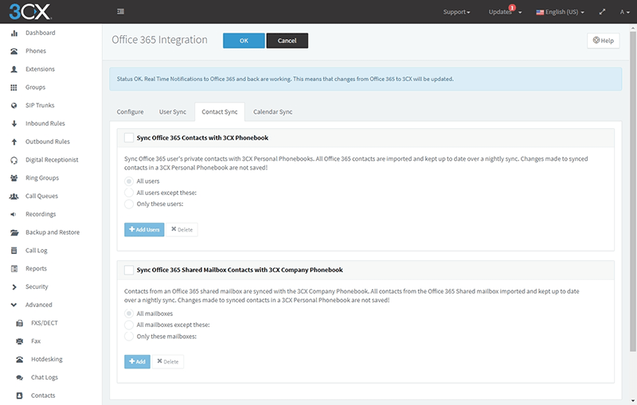Click the Call Log icon
637x405 pixels.
[x=14, y=251]
